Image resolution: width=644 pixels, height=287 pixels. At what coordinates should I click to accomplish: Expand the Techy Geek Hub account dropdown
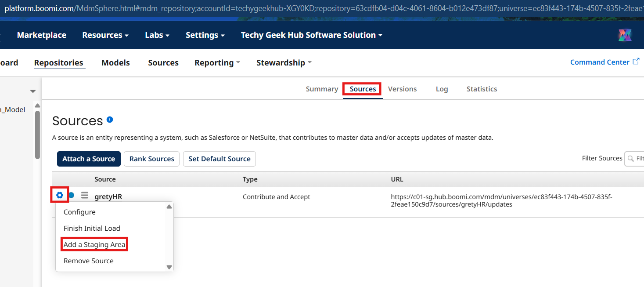click(x=311, y=35)
